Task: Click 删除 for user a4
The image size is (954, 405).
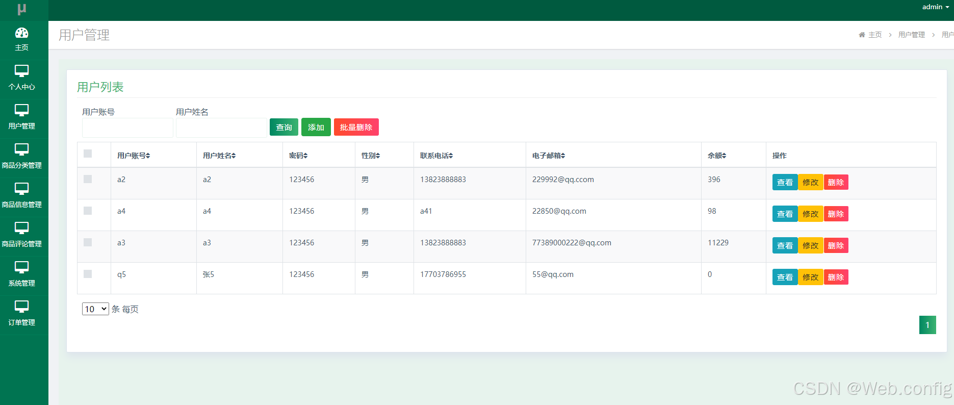Action: [836, 214]
